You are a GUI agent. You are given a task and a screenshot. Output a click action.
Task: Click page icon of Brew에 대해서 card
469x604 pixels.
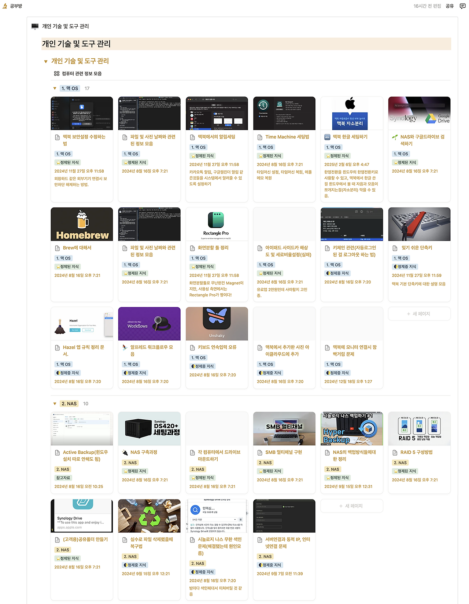coord(57,248)
